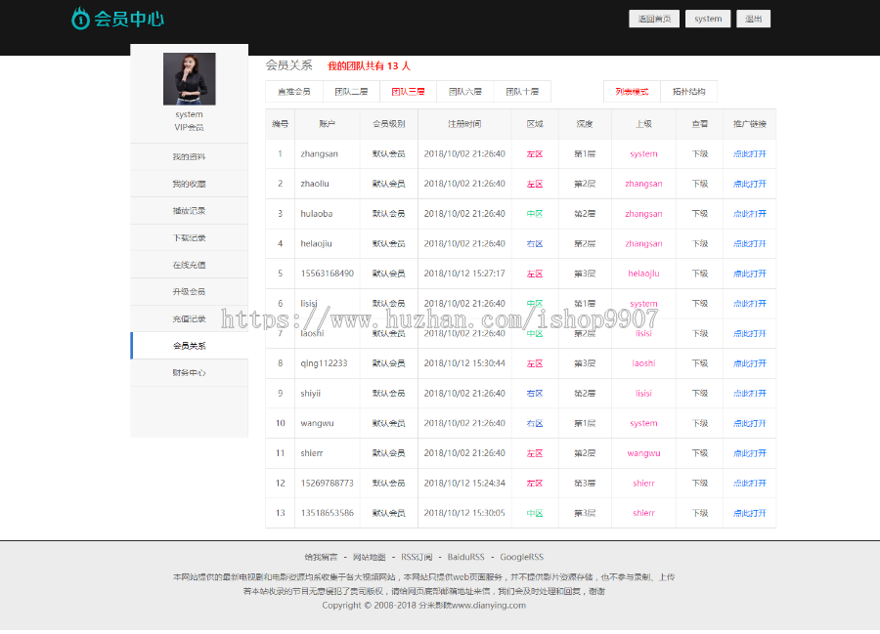Go to 播放记录 in the sidebar
The image size is (880, 634).
(x=189, y=211)
